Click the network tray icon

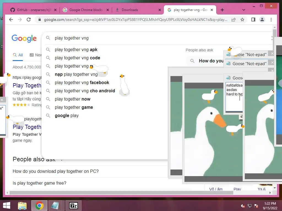(249, 206)
